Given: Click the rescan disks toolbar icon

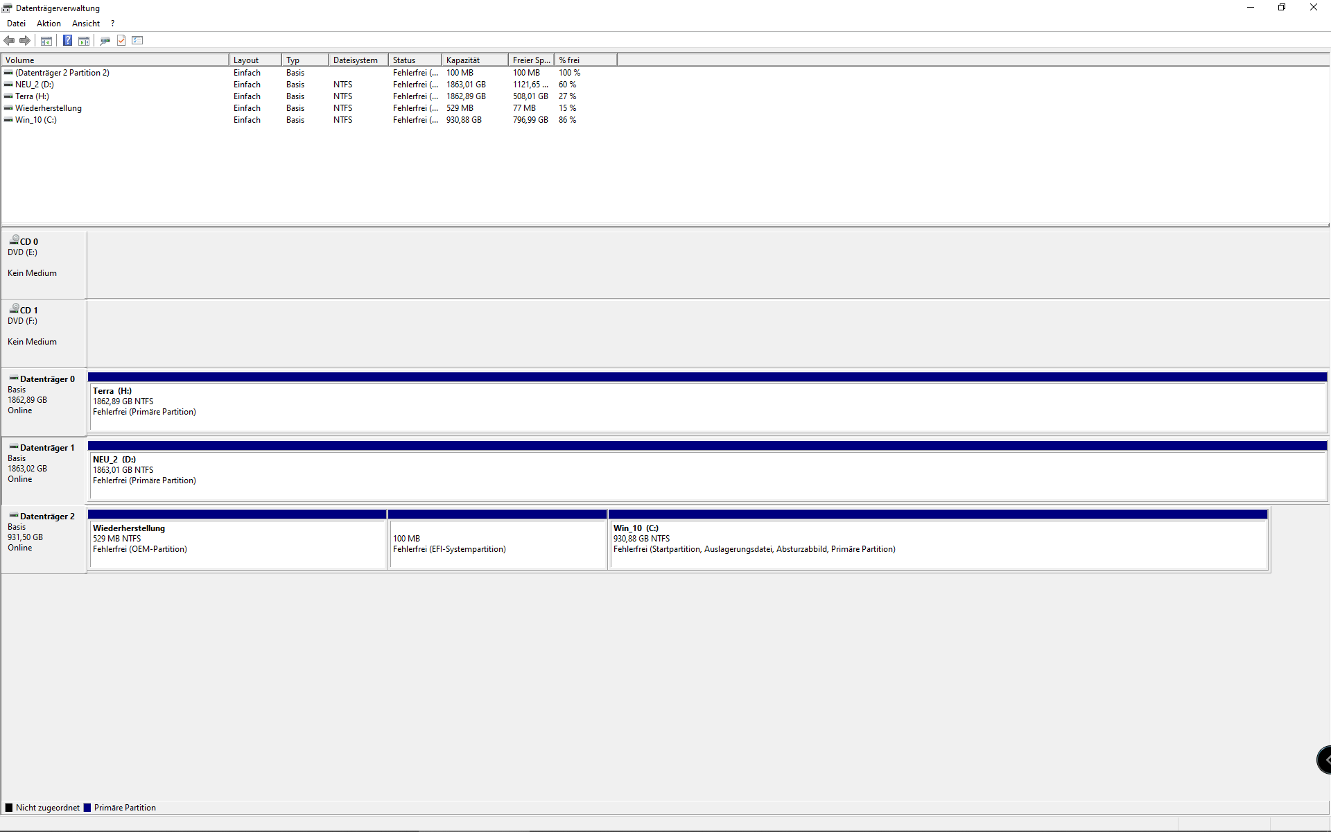Looking at the screenshot, I should pos(105,41).
